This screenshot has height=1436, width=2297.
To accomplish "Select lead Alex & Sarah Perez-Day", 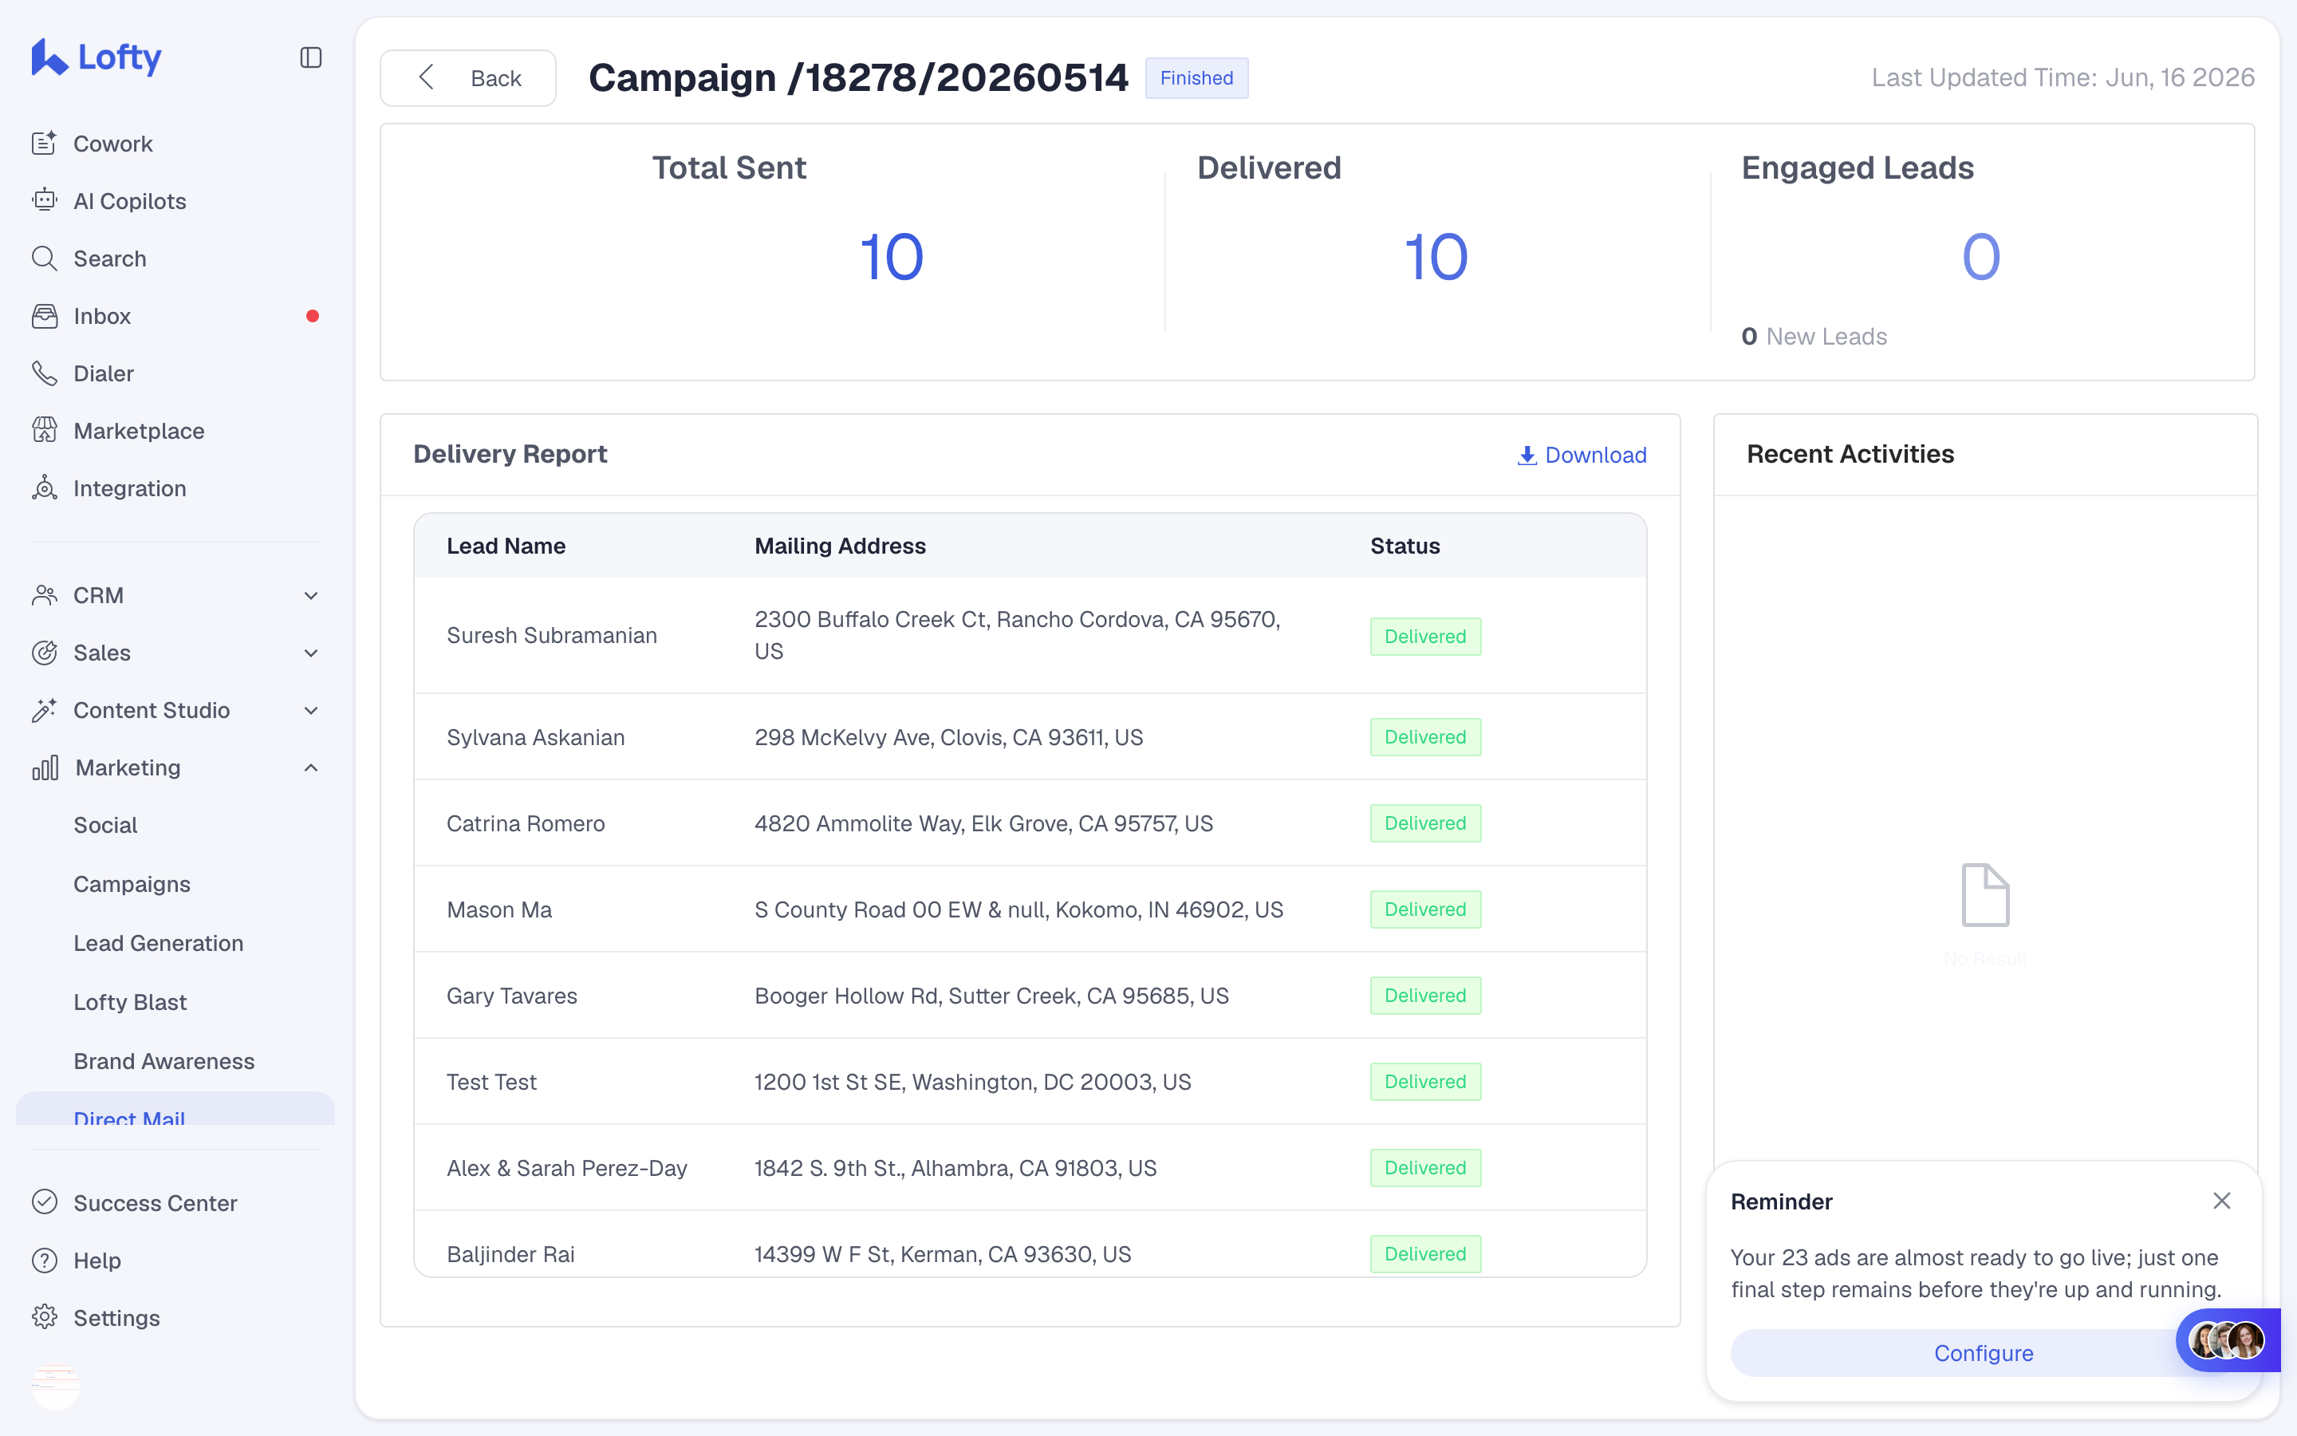I will 566,1168.
